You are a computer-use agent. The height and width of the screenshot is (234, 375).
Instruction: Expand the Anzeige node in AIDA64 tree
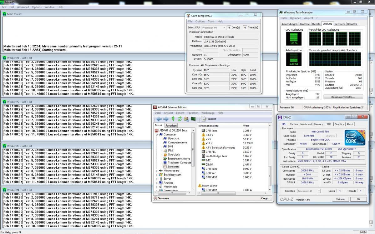[x=157, y=183]
